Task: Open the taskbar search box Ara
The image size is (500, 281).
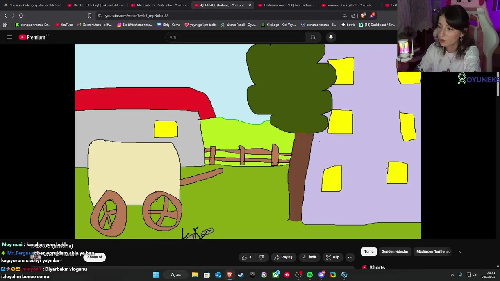Action: click(176, 275)
